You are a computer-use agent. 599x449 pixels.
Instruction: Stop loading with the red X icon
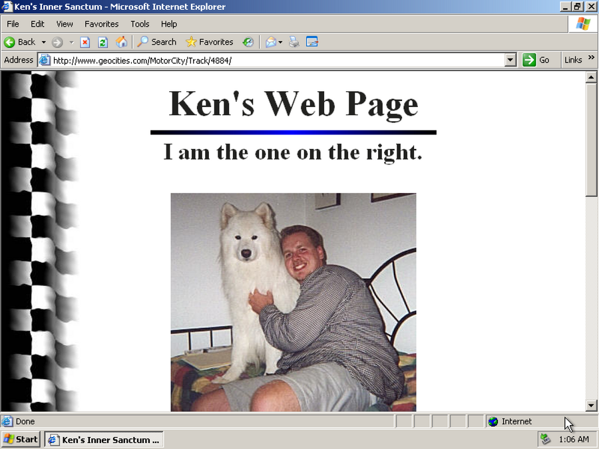coord(85,42)
